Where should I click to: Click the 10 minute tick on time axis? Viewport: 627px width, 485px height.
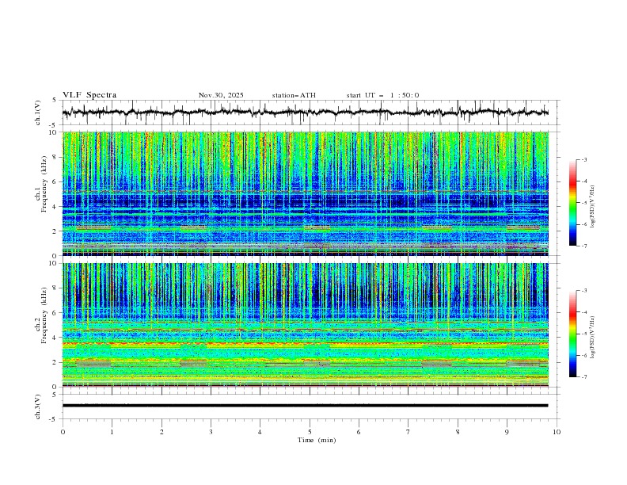(557, 431)
